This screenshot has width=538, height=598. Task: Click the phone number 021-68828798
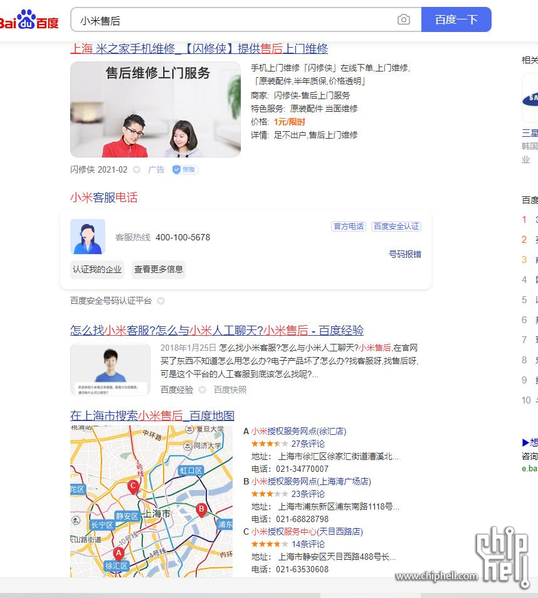[x=302, y=519]
